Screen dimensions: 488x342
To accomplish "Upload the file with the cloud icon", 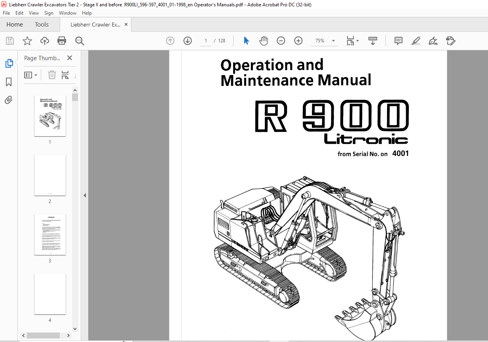I will [x=45, y=41].
